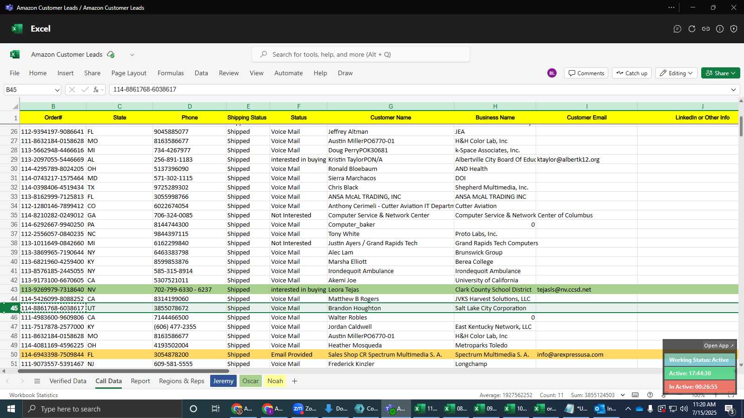Viewport: 744px width, 418px height.
Task: Click the search box for tools and help
Action: pos(361,54)
